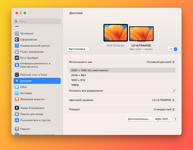Click the Пункт управления icon

click(17, 52)
